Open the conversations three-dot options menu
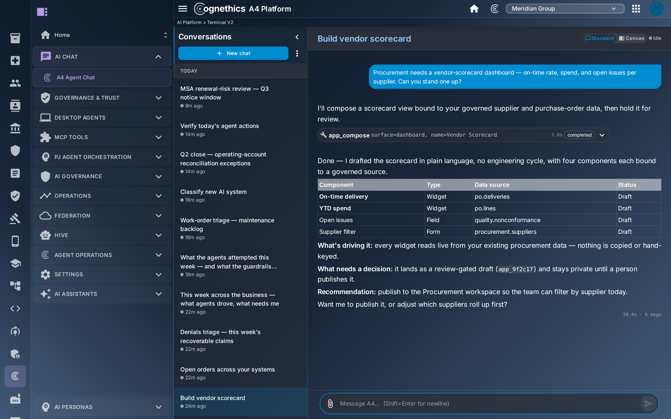This screenshot has width=671, height=419. click(x=297, y=53)
